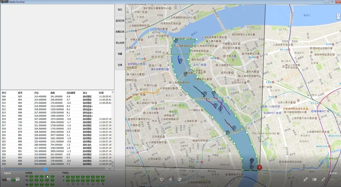Click the 总清 clear-all button
The width and height of the screenshot is (341, 187).
120,65
